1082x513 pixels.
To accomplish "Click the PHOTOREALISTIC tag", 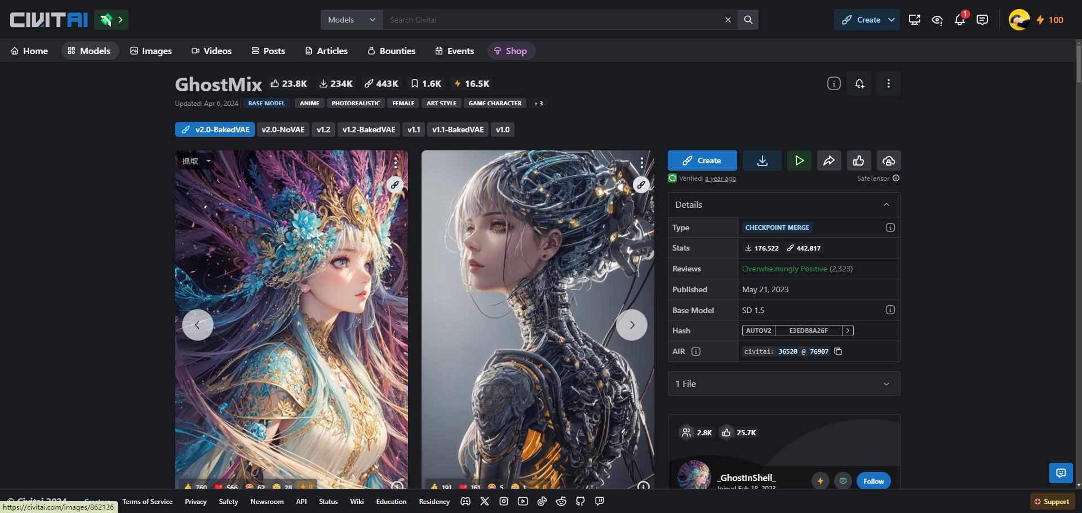I will (356, 103).
